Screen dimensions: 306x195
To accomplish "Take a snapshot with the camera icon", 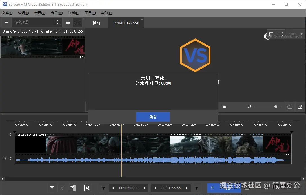I will 300,107.
